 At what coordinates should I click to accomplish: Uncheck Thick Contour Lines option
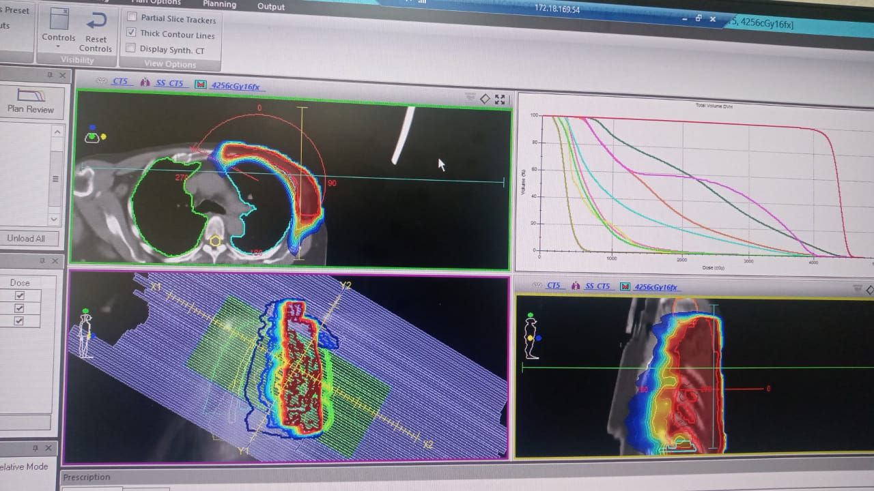click(132, 33)
